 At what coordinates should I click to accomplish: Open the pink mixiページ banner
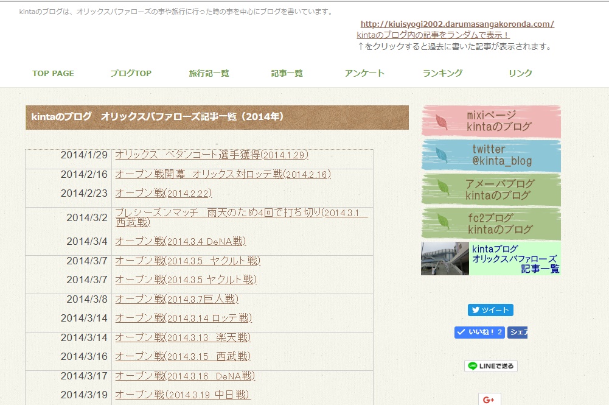pyautogui.click(x=492, y=121)
